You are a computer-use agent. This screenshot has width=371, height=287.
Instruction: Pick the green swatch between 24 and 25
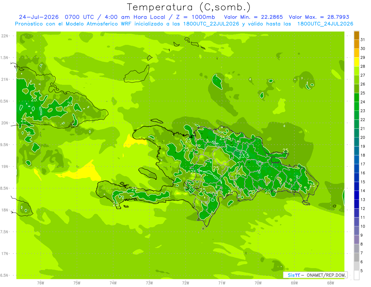click(356, 98)
